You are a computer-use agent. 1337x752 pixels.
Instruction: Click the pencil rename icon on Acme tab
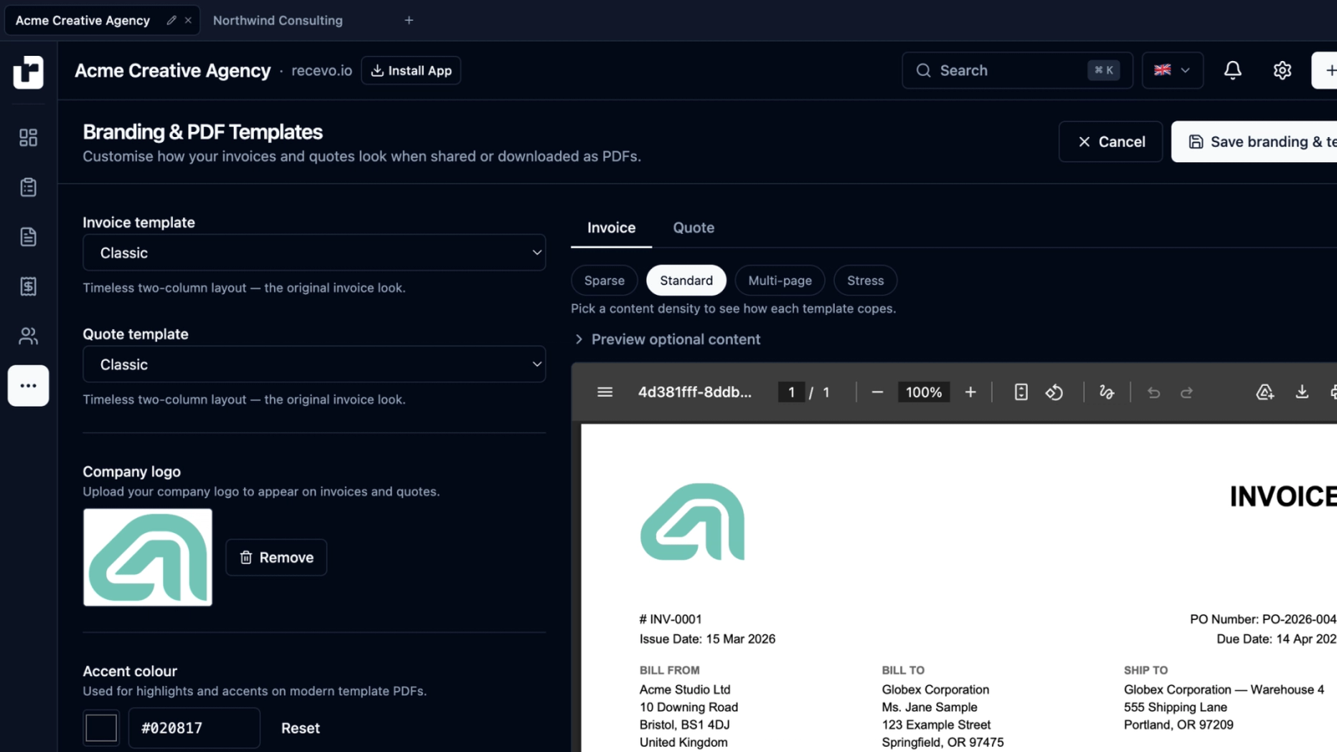(x=171, y=20)
